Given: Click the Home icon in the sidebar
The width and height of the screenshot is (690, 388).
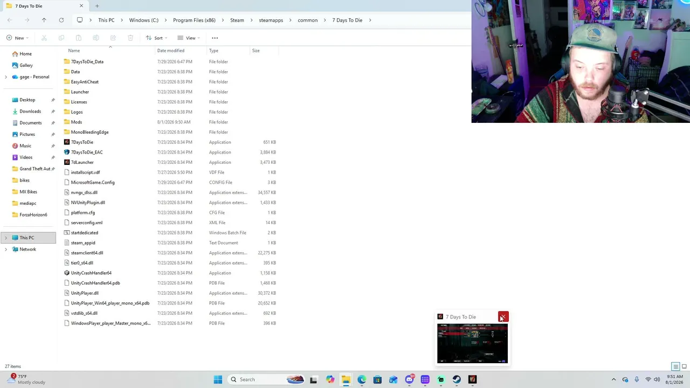Looking at the screenshot, I should coord(15,54).
